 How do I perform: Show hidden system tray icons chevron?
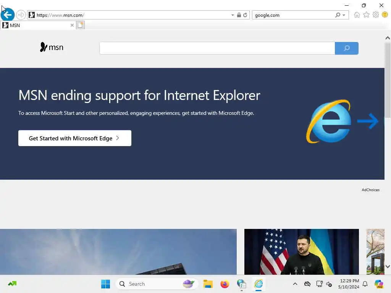tap(295, 284)
